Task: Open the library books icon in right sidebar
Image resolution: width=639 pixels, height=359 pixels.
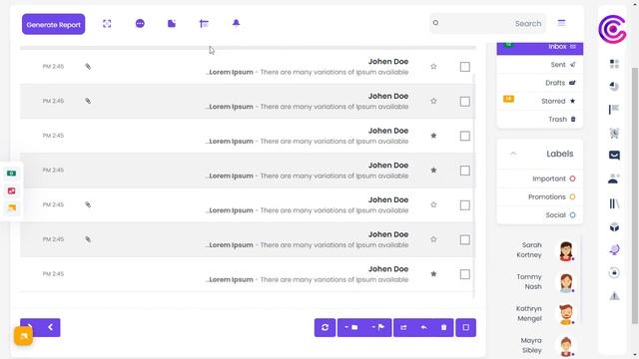Action: pos(614,203)
